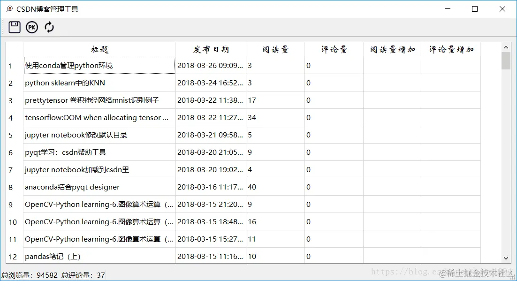517x281 pixels.
Task: Click the circular PK toolbar icon
Action: [x=31, y=27]
